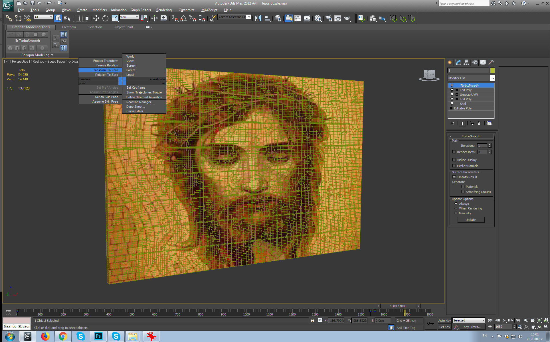
Task: Click Remove Modifier from the Stack icon
Action: click(479, 123)
